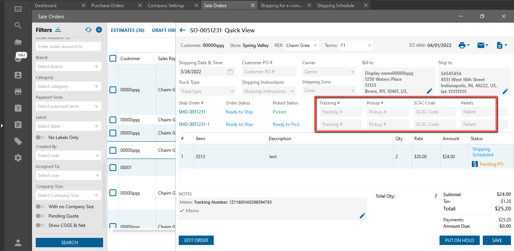Open the Select category dropdown
Viewport: 514px width, 251px height.
click(x=68, y=86)
